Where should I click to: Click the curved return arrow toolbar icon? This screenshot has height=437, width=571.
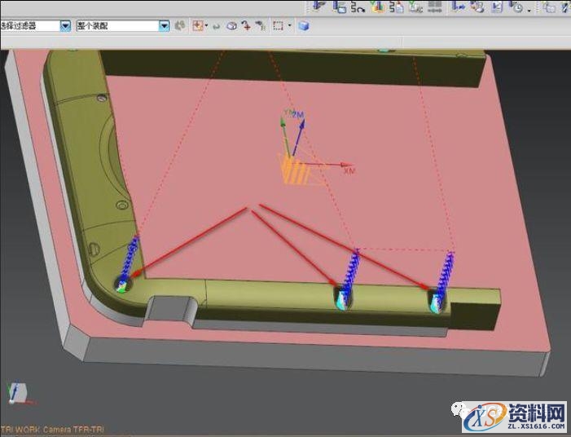click(217, 26)
